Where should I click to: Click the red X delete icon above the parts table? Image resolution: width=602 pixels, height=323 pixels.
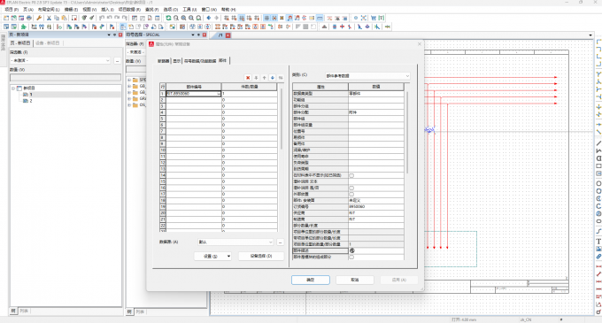coord(248,78)
